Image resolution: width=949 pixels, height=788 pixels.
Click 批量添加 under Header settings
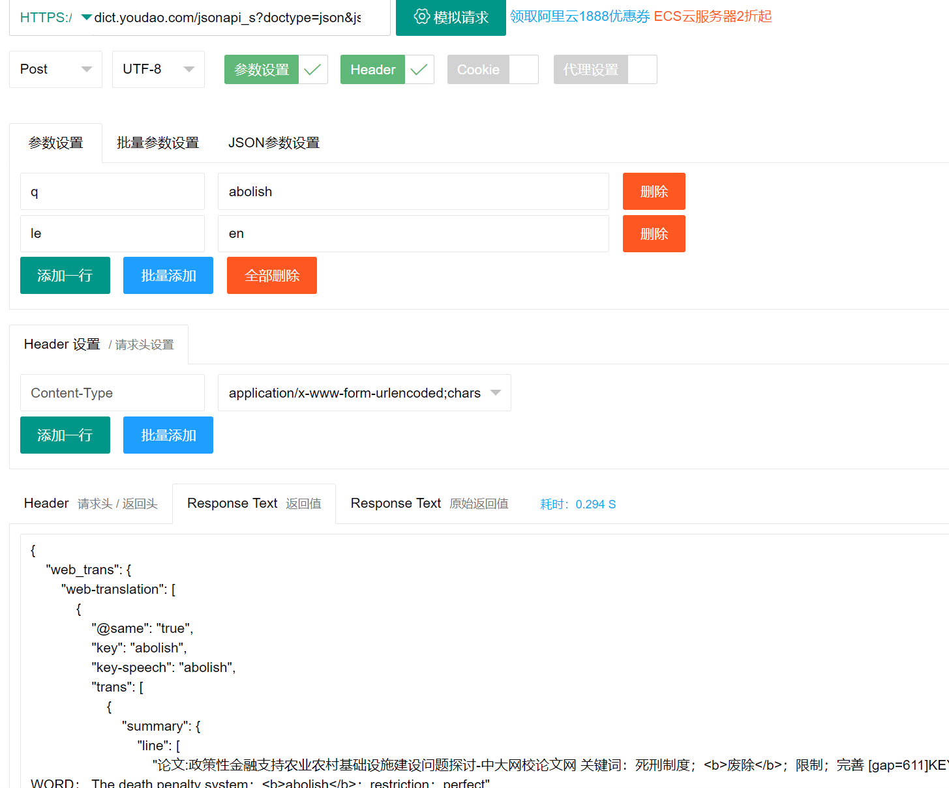tap(168, 435)
